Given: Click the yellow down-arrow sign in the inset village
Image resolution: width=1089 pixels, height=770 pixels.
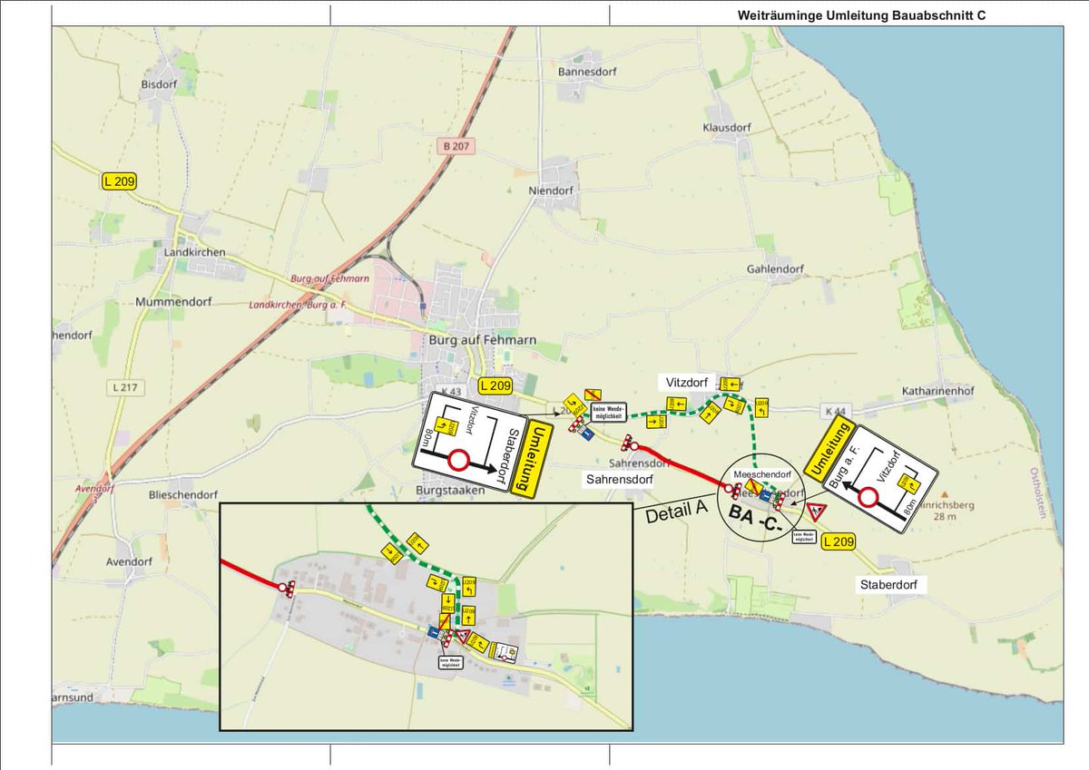Looking at the screenshot, I should (448, 603).
